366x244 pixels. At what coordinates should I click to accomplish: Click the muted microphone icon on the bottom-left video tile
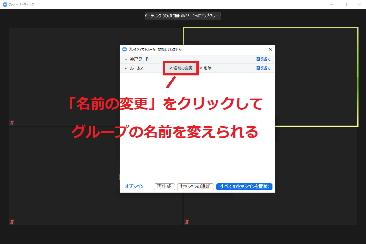click(x=12, y=222)
